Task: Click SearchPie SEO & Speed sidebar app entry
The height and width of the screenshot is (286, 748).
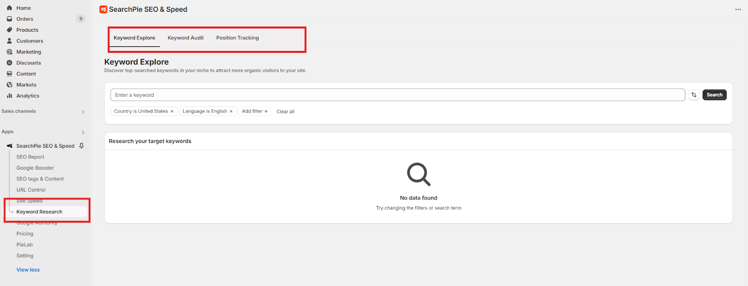Action: click(45, 146)
